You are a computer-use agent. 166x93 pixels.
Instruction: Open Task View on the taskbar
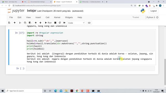click(x=50, y=91)
